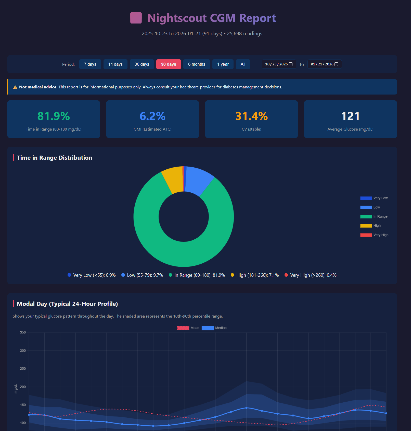The width and height of the screenshot is (411, 431).
Task: Click the end date field 01/21/2026
Action: tap(322, 64)
